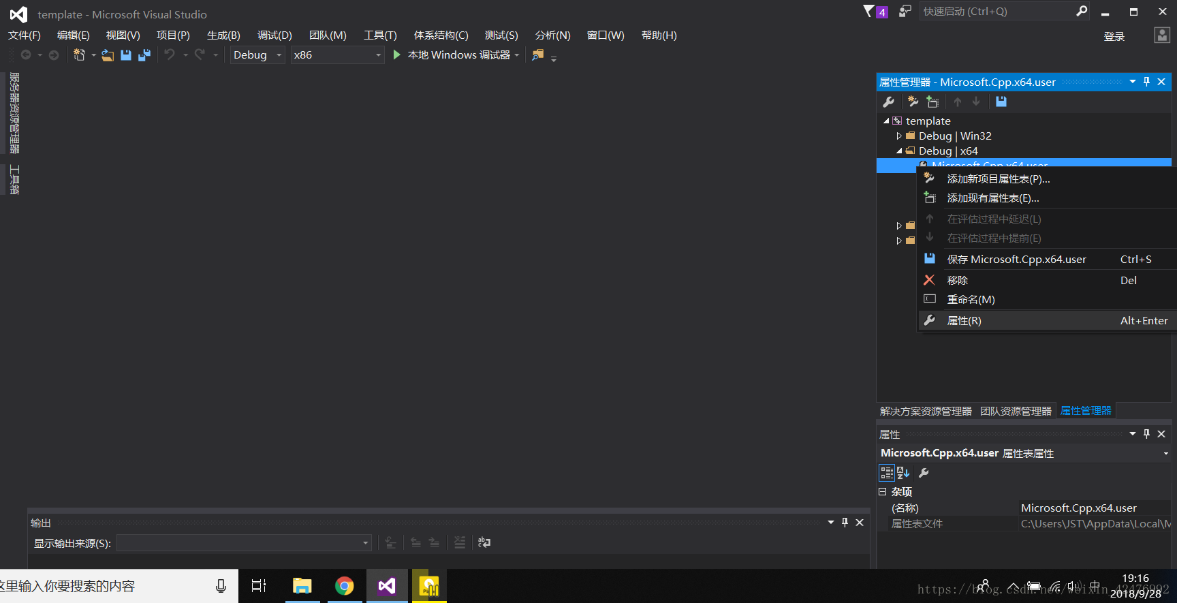Toggle word wrap in Output panel
The width and height of the screenshot is (1177, 603).
click(x=484, y=542)
